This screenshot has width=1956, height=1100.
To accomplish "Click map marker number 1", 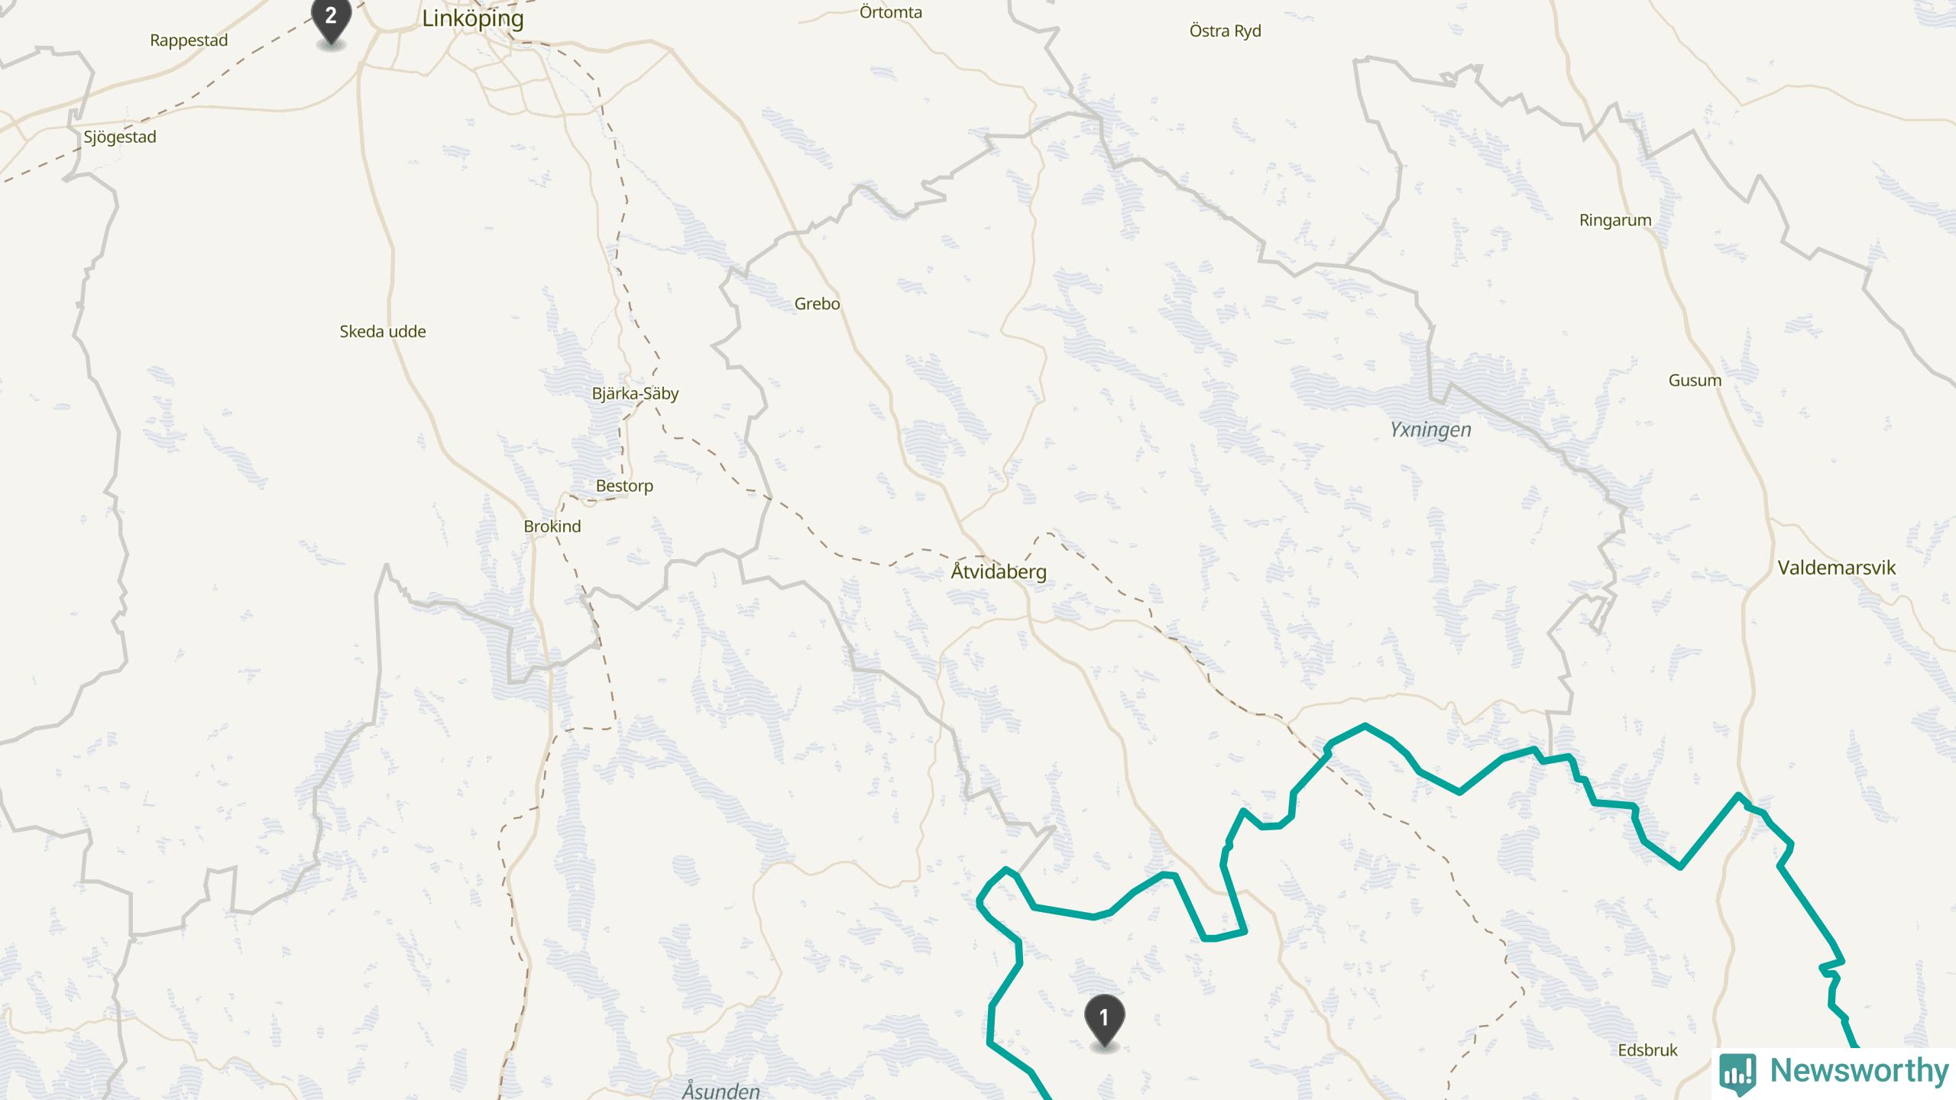I will point(1104,1021).
